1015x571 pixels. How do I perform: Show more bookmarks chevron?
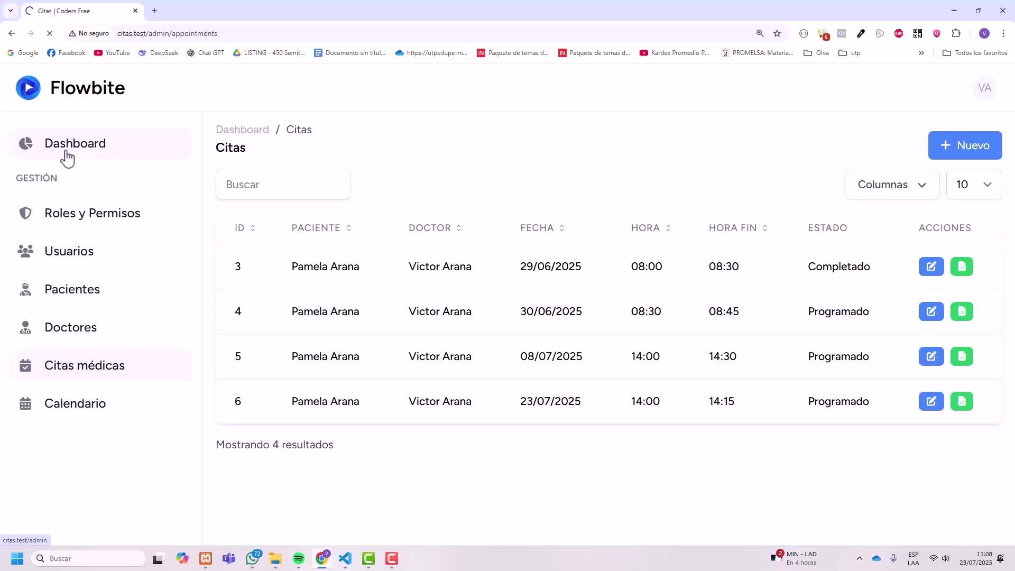pos(921,53)
